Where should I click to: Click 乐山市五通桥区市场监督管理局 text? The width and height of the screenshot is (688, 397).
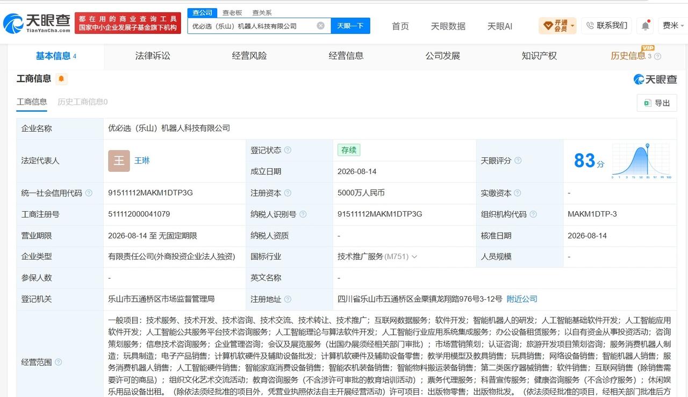(161, 299)
